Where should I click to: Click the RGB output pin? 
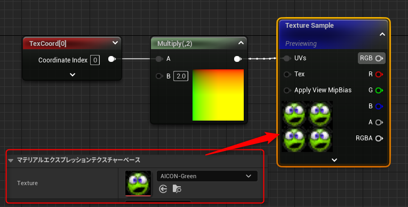click(379, 58)
